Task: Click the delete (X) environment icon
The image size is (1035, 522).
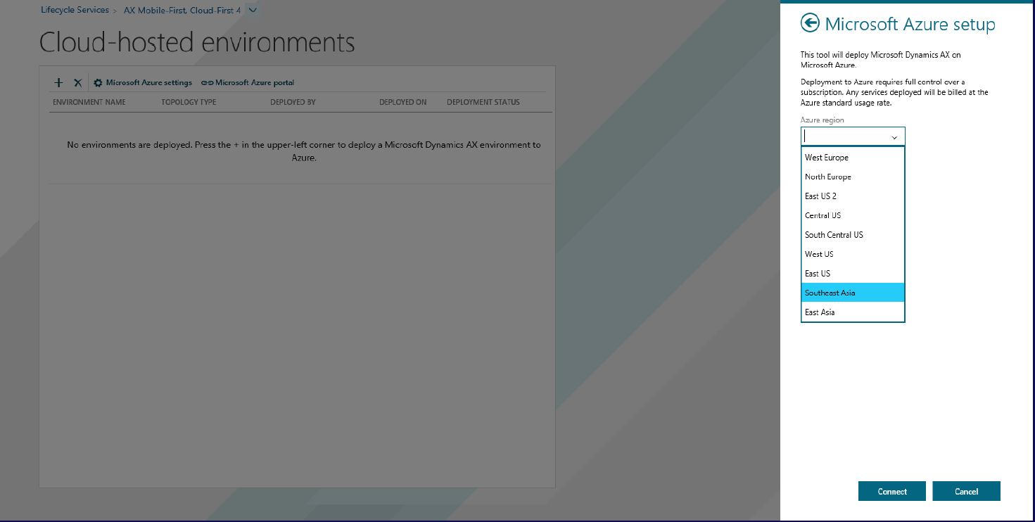Action: tap(77, 82)
